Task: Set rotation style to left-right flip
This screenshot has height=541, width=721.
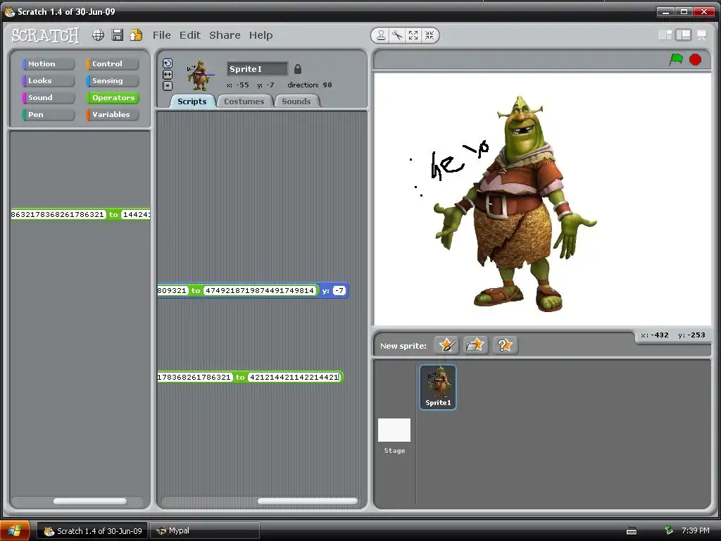Action: click(168, 75)
